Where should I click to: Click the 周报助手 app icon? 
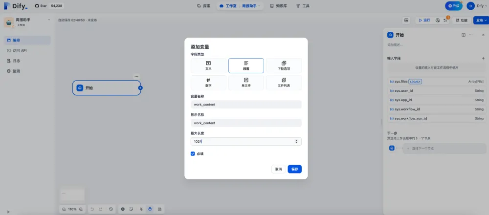click(9, 22)
